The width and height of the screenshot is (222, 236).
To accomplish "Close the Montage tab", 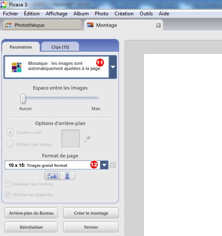I will point(158,25).
